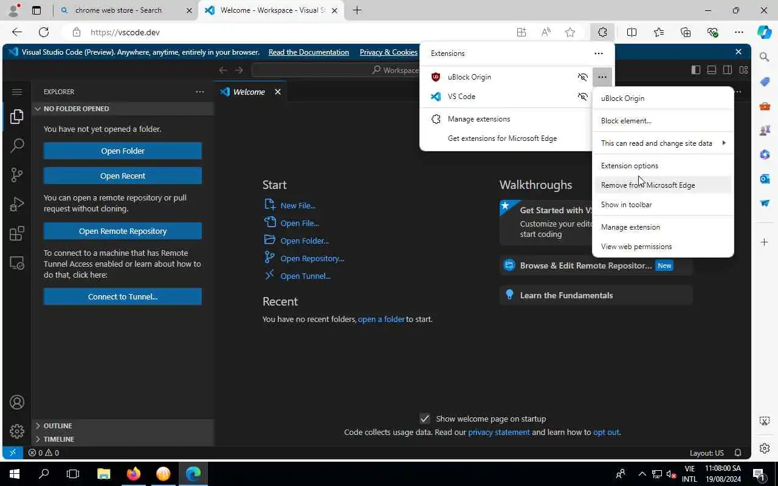
Task: Collapse the No Folder Opened section
Action: point(123,109)
